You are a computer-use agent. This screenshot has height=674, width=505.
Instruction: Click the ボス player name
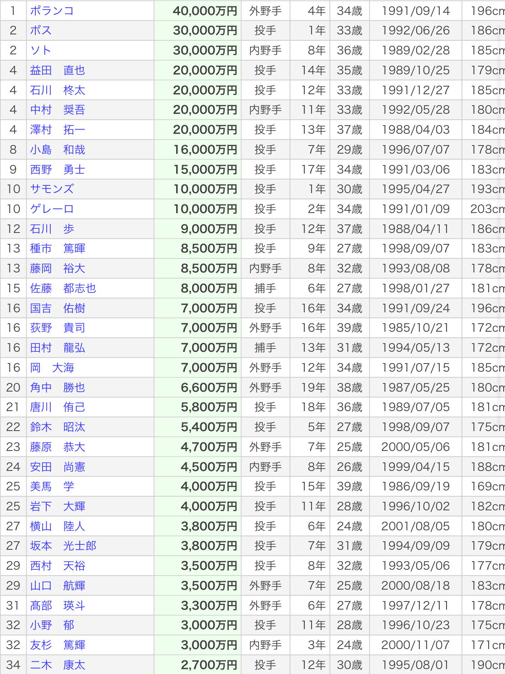point(41,30)
